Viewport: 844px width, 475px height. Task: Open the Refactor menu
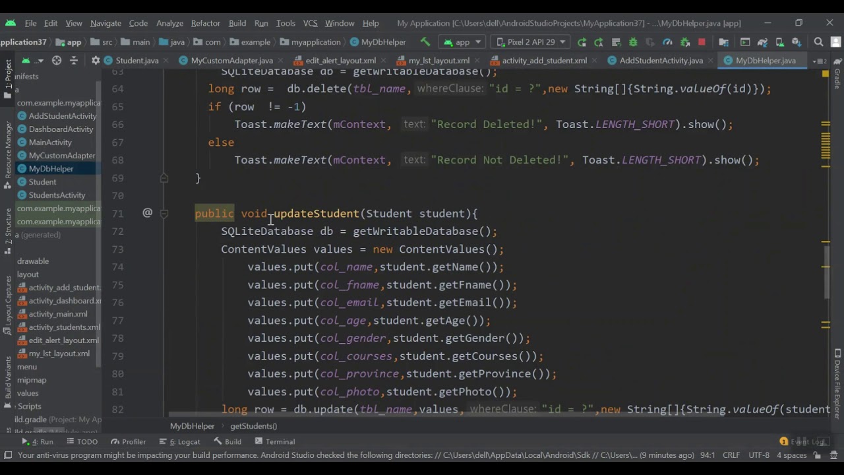[x=205, y=23]
